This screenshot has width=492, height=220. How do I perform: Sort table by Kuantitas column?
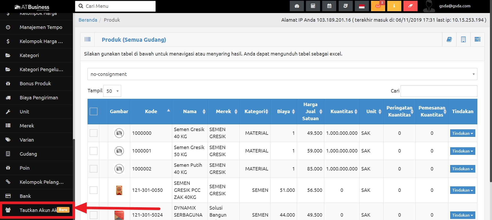click(342, 111)
